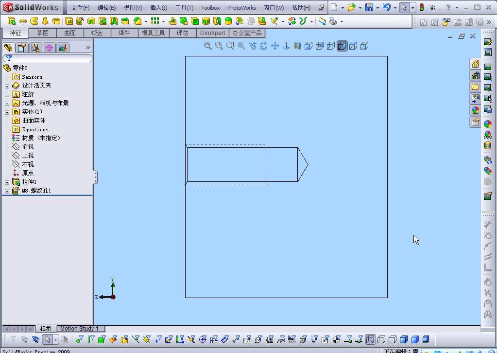Open the PhotoWorks menu
The image size is (497, 353).
point(241,8)
